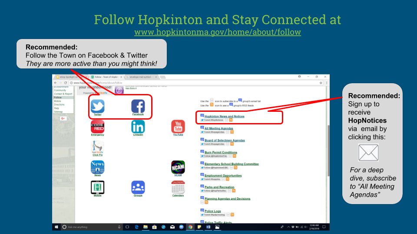Open Windows action center notifications

324,227
